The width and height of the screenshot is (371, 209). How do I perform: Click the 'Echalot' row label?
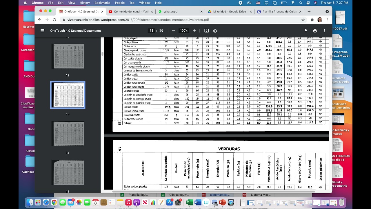(x=128, y=123)
